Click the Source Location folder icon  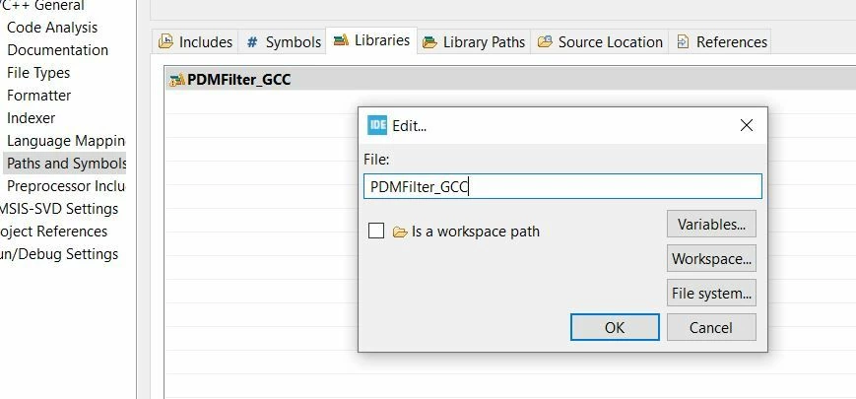[x=545, y=42]
